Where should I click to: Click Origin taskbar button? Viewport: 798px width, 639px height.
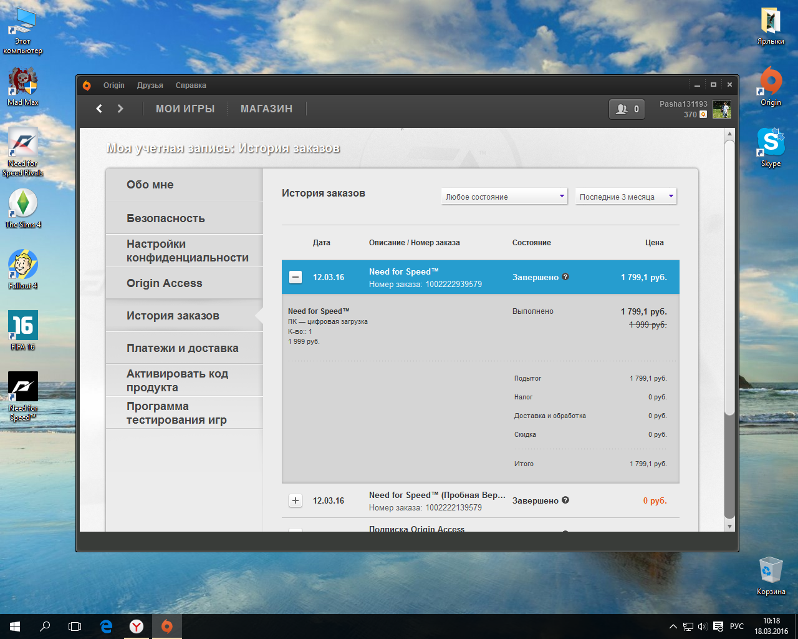[x=166, y=627]
